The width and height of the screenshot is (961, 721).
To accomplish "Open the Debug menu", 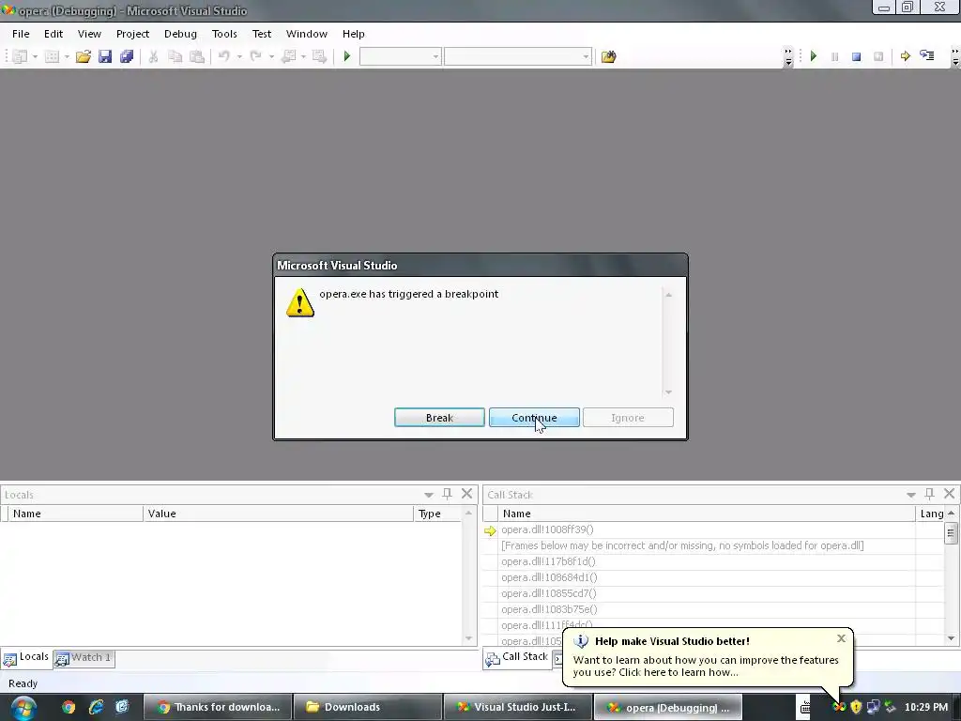I will point(180,34).
